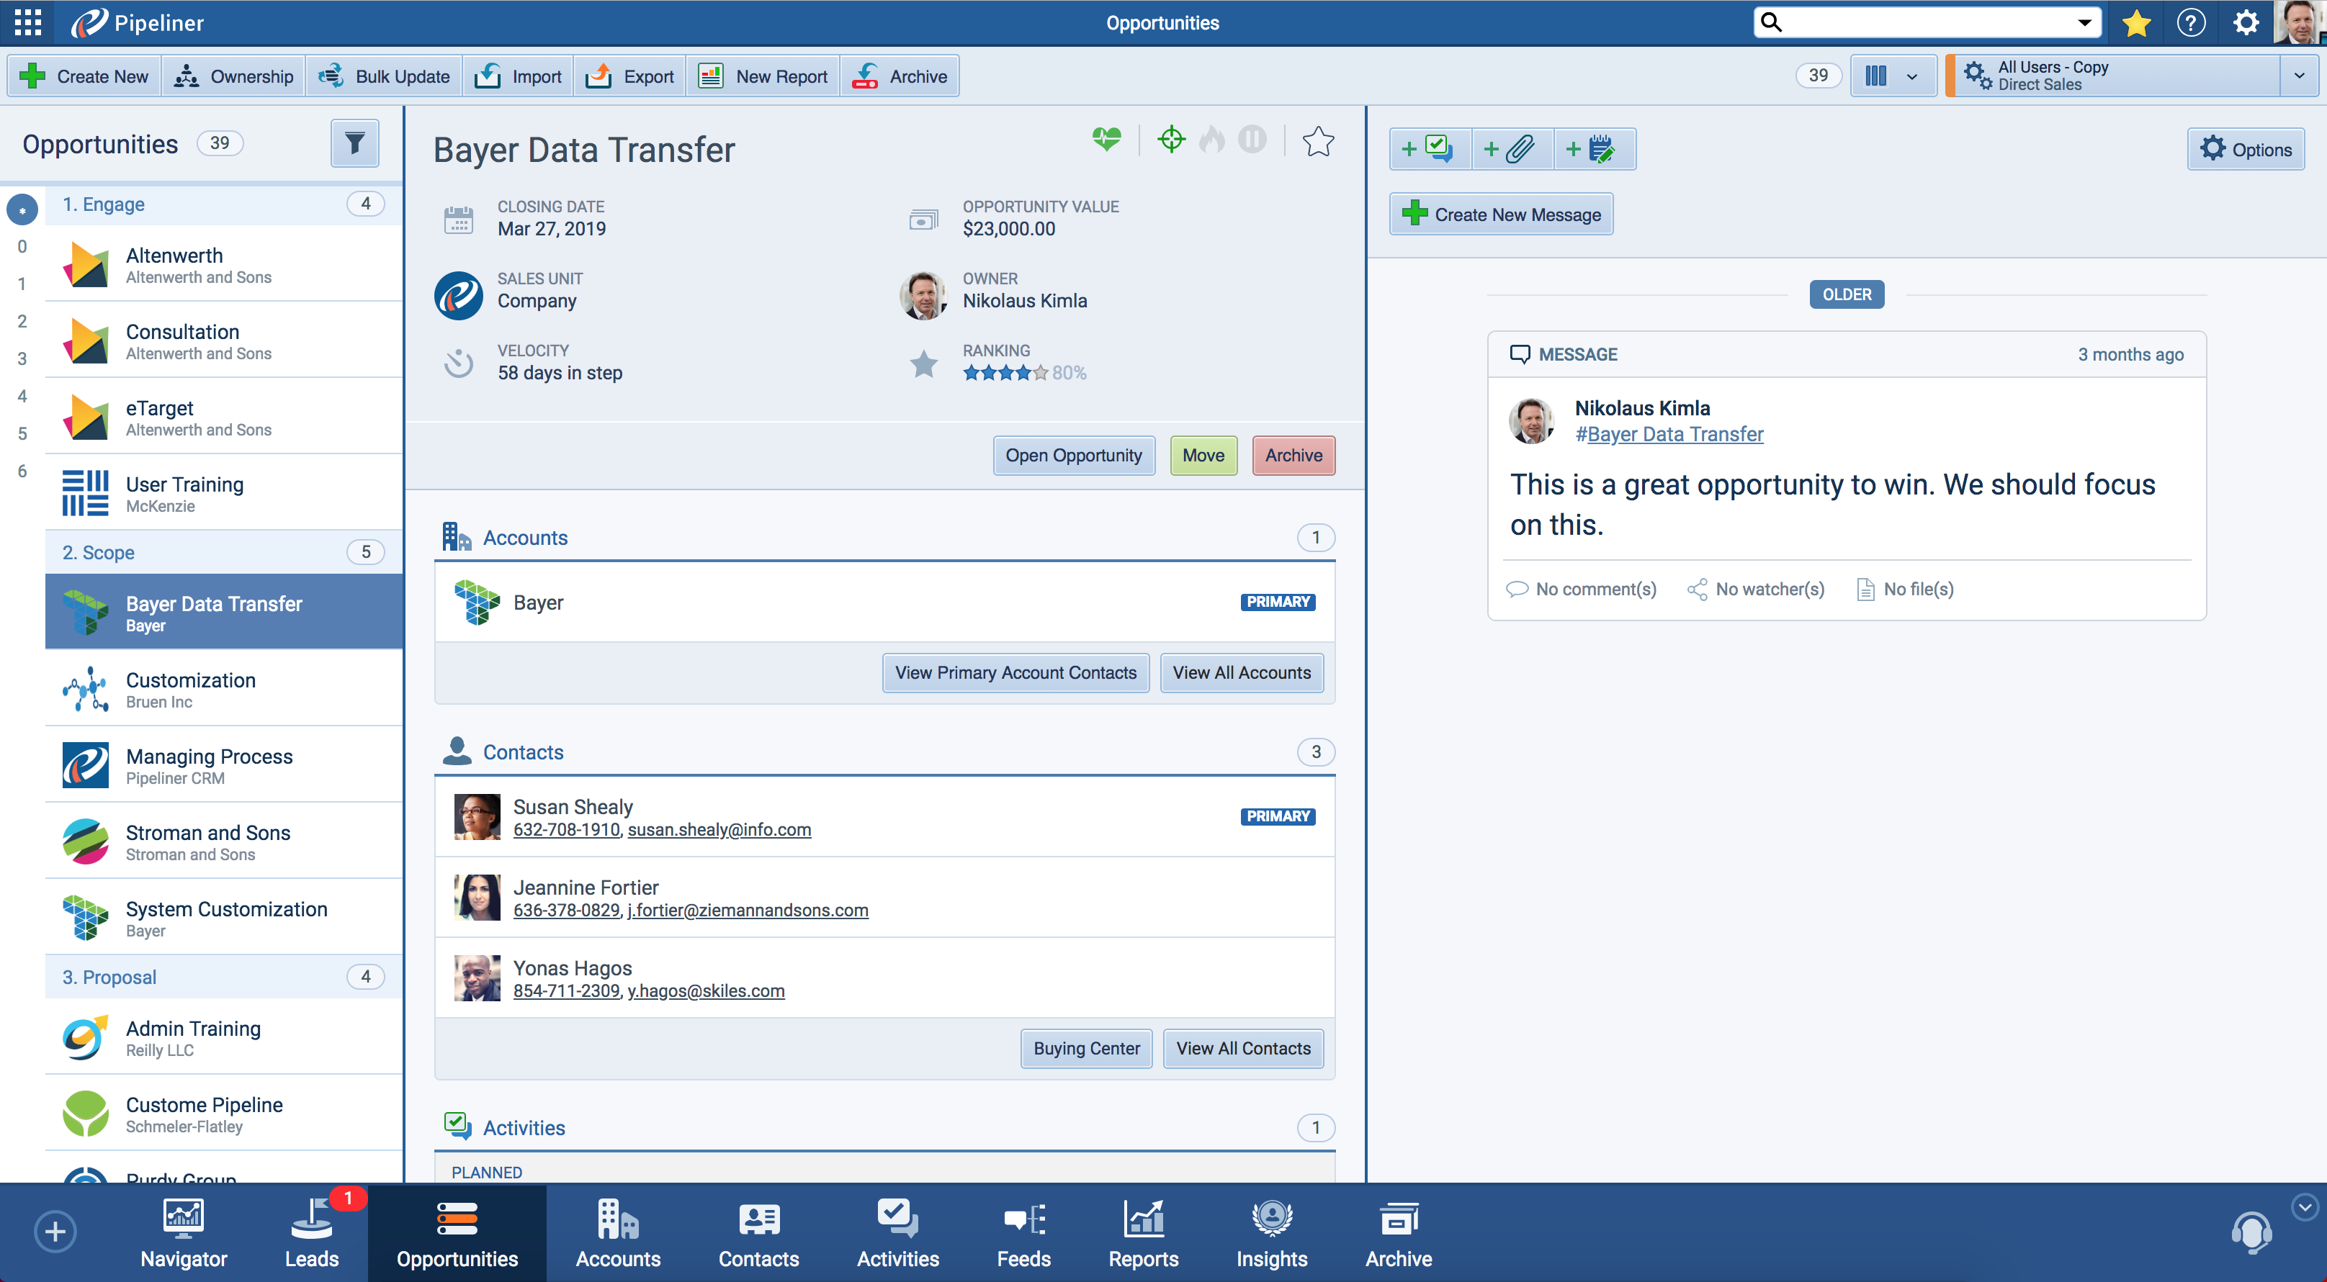Click the health/fitness heart icon on the opportunity

[1106, 140]
